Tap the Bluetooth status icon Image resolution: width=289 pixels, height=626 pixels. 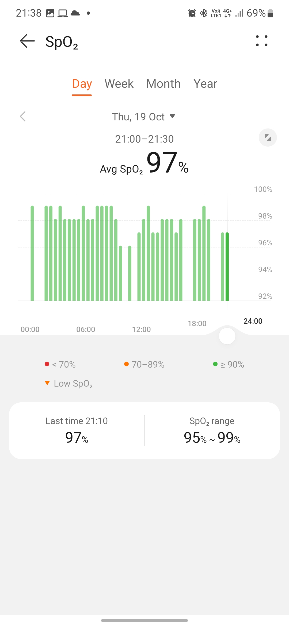(204, 13)
